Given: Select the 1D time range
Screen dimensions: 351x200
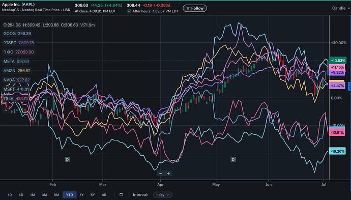Looking at the screenshot, I should (x=10, y=195).
